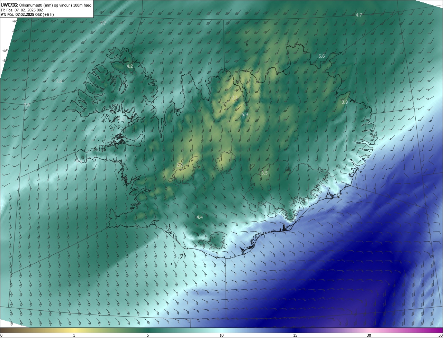Click the colorbar tick label '30'
The height and width of the screenshot is (338, 443).
point(369,335)
